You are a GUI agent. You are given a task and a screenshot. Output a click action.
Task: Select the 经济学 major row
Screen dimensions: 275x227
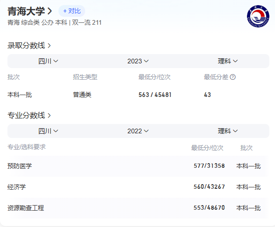[x=138, y=187]
